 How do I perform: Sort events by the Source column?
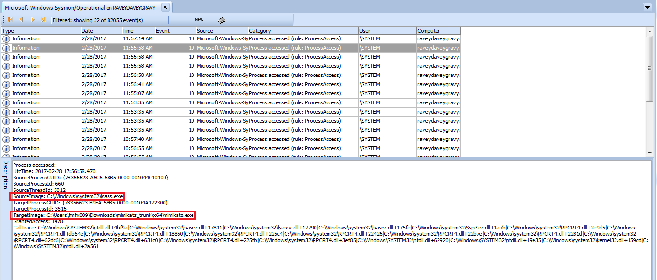[x=222, y=31]
